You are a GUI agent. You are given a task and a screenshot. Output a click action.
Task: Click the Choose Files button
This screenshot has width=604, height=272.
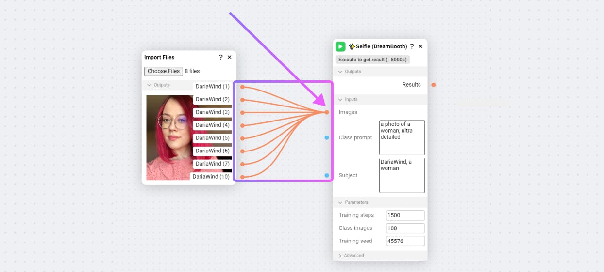coord(164,71)
